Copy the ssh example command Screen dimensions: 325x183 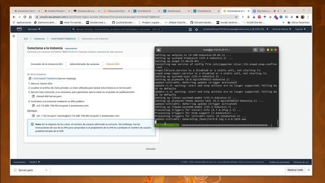[33, 116]
